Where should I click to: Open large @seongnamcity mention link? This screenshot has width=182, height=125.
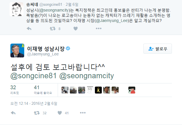pos(87,76)
